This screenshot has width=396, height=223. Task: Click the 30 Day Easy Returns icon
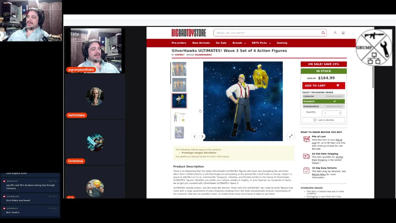306,170
